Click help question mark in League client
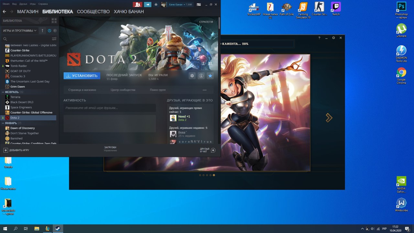Viewport: 414px width, 233px height. click(319, 38)
